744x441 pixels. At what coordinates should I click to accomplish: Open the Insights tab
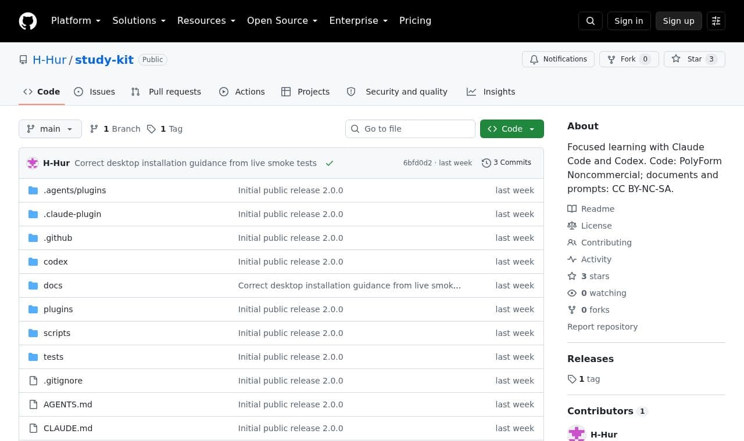click(491, 92)
